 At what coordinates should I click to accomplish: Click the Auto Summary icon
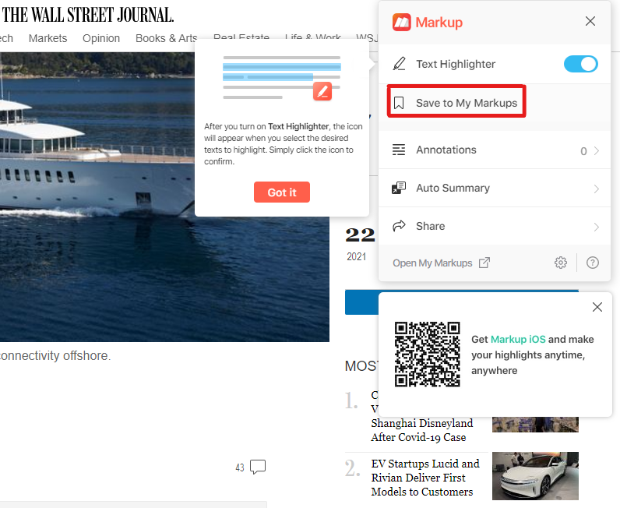[399, 188]
